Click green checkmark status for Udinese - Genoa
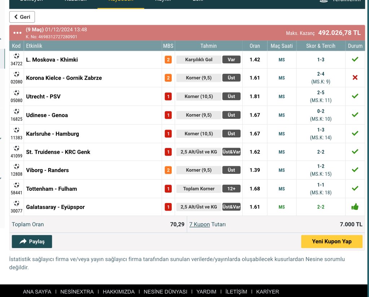Viewport: 369px width, 297px height. click(355, 114)
